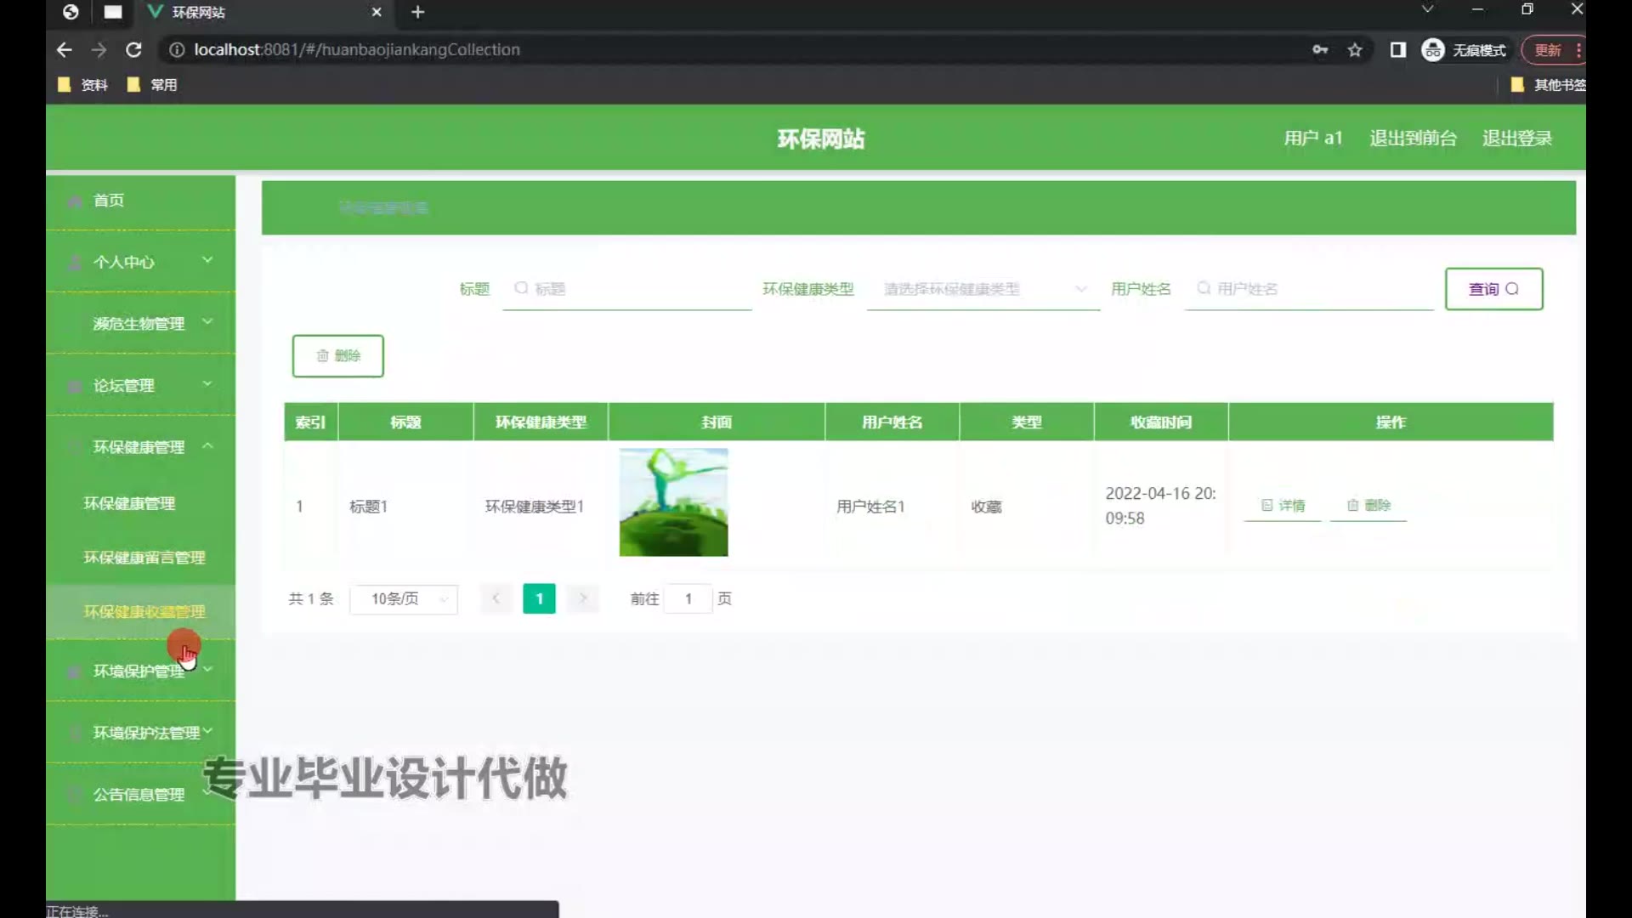Click the browser back arrow
This screenshot has width=1632, height=918.
(x=65, y=50)
